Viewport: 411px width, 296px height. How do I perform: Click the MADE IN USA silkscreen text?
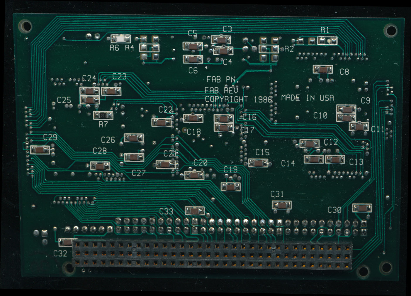click(x=307, y=98)
